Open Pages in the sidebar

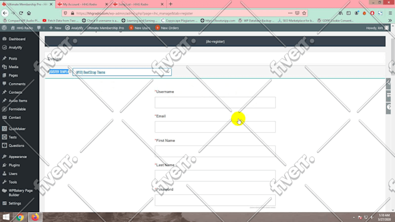click(13, 75)
